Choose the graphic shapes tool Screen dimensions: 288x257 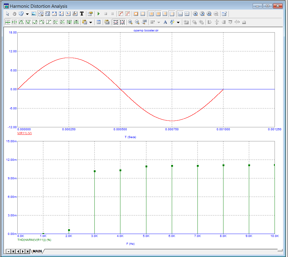click(x=21, y=14)
